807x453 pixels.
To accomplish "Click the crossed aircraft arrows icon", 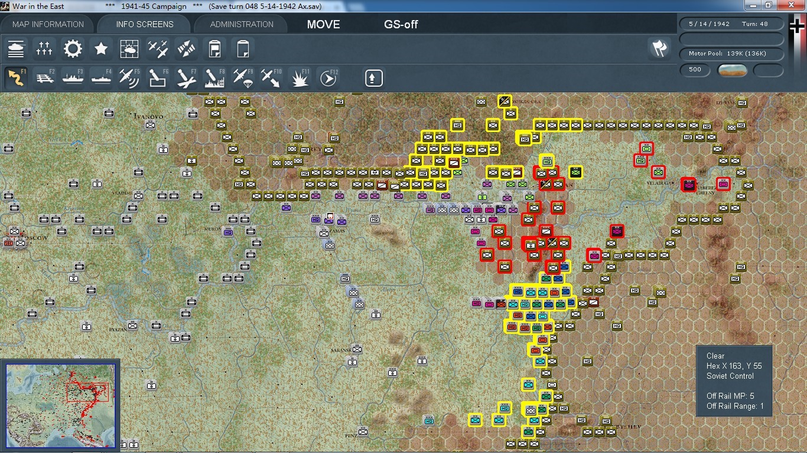I will [x=186, y=48].
